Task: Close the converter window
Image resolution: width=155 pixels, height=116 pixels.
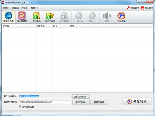Action: (x=150, y=2)
